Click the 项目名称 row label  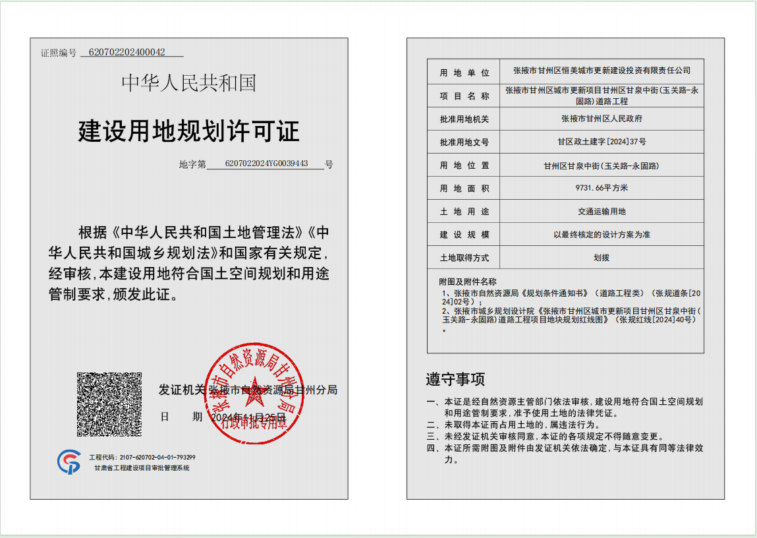pyautogui.click(x=464, y=96)
